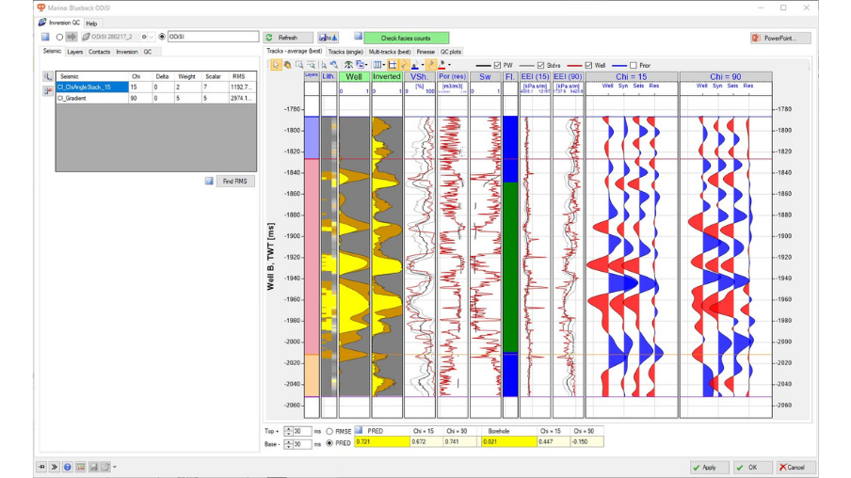Select the RMSE radio button
This screenshot has height=478, width=851.
click(329, 431)
